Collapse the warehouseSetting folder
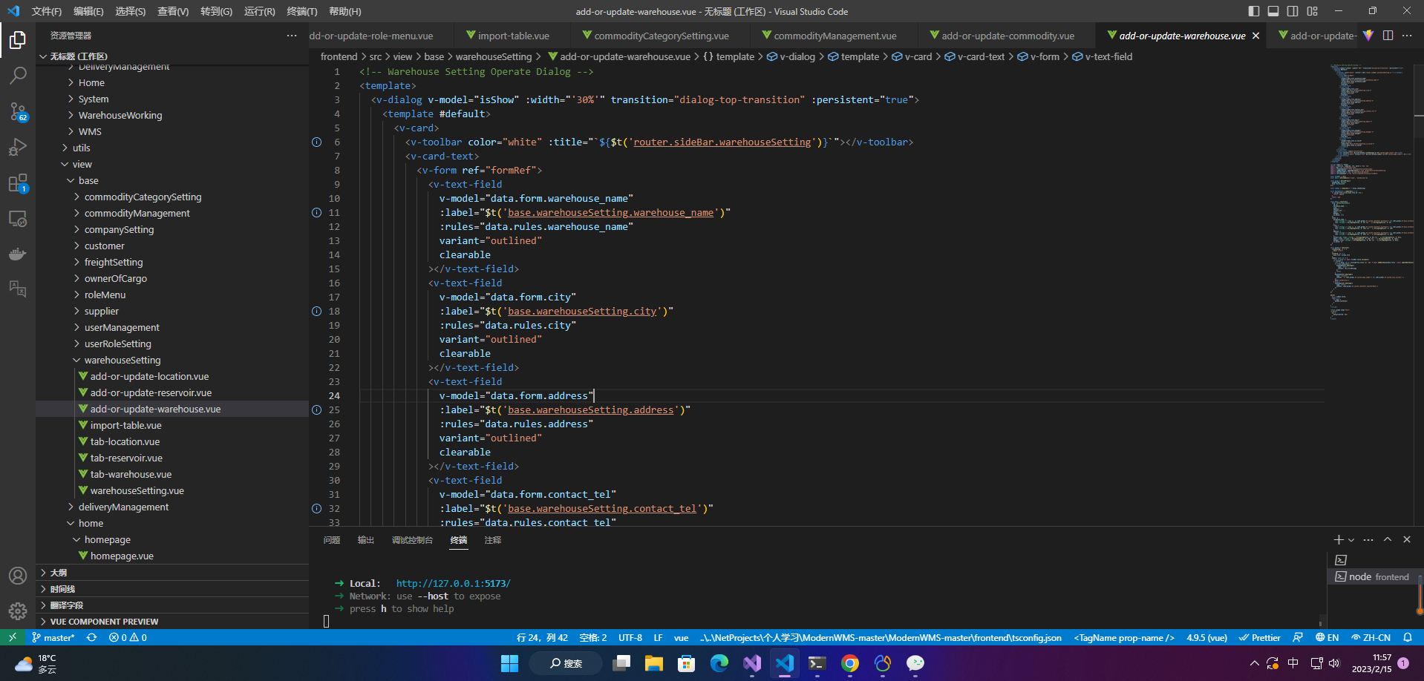Image resolution: width=1424 pixels, height=681 pixels. pyautogui.click(x=76, y=360)
